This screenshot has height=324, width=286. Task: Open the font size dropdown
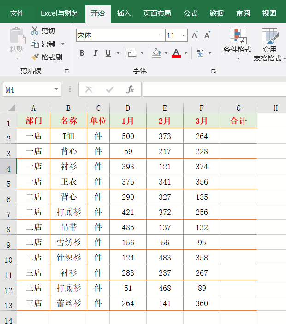(x=184, y=35)
